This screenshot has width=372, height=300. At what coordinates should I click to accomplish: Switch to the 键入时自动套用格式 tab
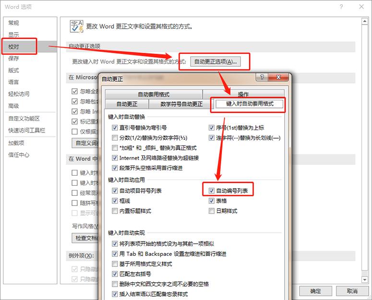coord(250,104)
